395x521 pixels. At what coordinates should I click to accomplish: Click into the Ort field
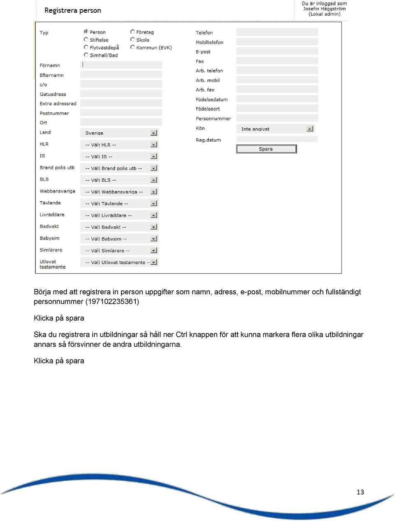(x=121, y=122)
